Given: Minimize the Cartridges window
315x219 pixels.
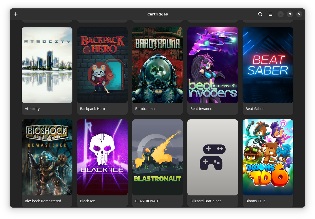Looking at the screenshot, I should (280, 14).
